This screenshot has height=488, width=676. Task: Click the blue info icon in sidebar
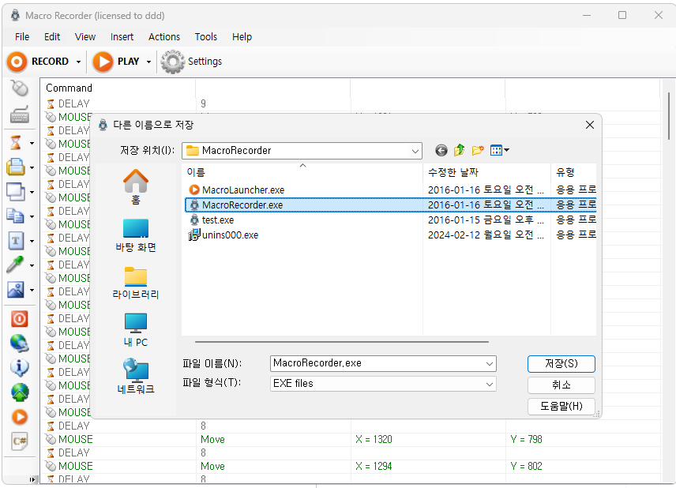pyautogui.click(x=19, y=367)
